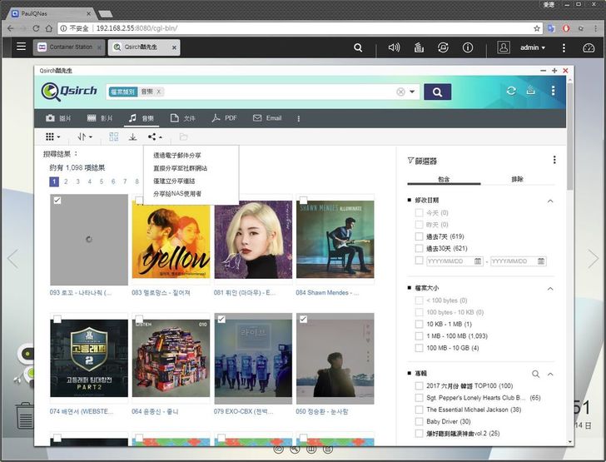Click the download icon in toolbar
606x462 pixels.
(132, 137)
